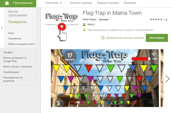
Task: Open the Аркадни category link
Action: [x=104, y=20]
